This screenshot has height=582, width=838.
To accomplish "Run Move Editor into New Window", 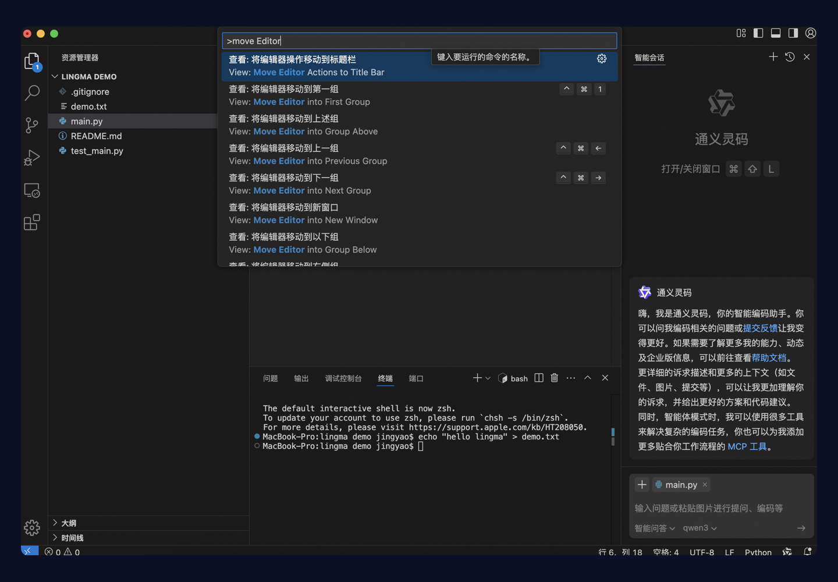I will (420, 214).
